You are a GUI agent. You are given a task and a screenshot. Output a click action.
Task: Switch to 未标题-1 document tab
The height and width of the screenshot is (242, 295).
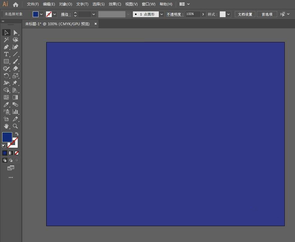57,24
